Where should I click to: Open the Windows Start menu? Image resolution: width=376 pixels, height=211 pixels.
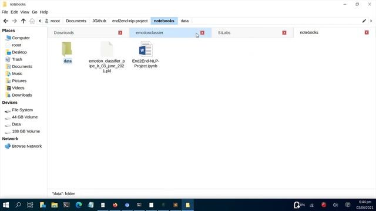pyautogui.click(x=6, y=205)
